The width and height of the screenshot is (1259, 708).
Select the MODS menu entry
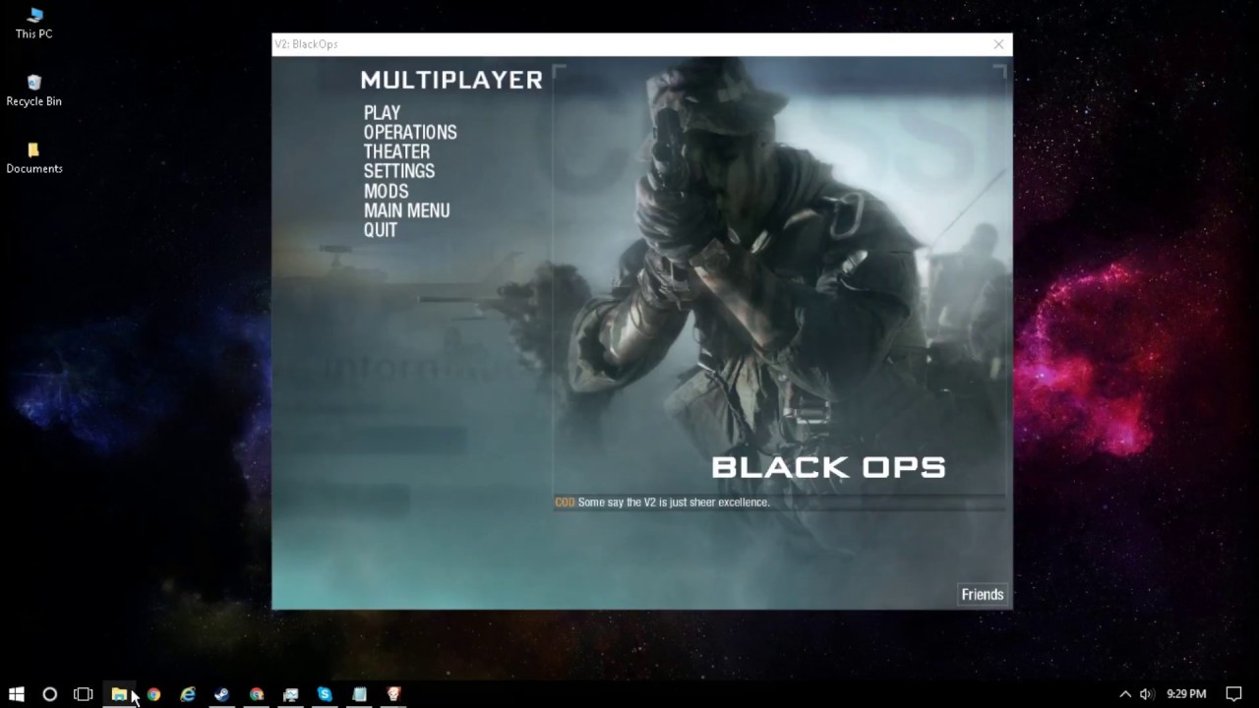tap(386, 191)
